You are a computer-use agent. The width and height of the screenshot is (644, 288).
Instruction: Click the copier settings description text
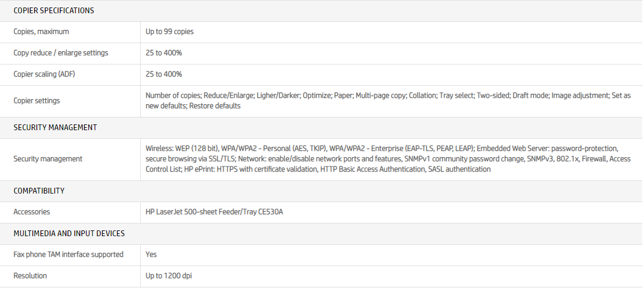[x=388, y=101]
